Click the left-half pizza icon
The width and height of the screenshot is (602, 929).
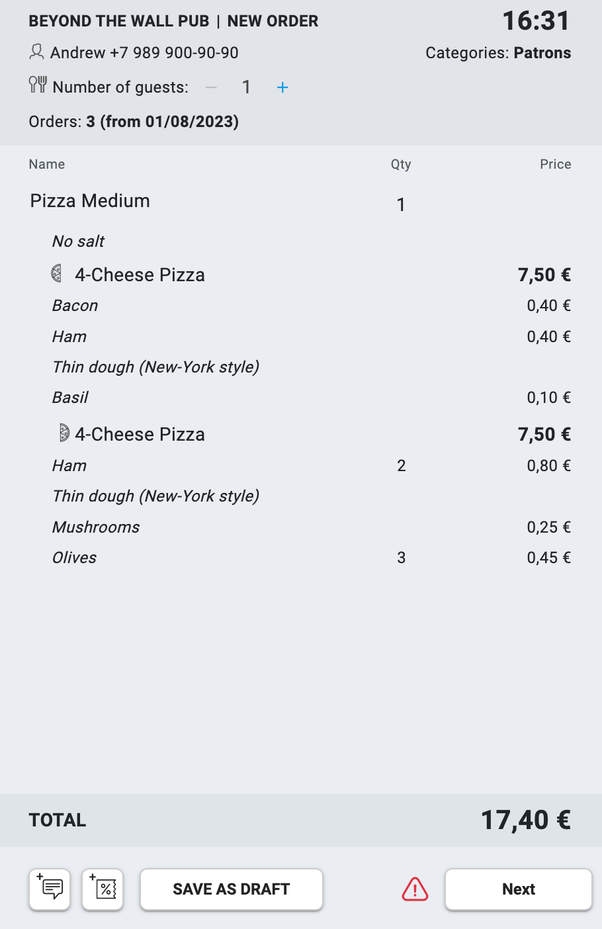[x=58, y=273]
